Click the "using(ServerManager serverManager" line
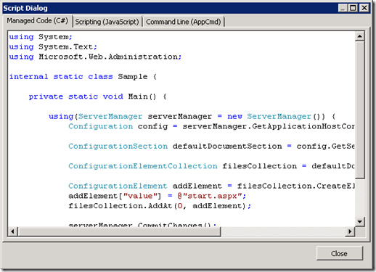This screenshot has height=272, width=376. 192,116
